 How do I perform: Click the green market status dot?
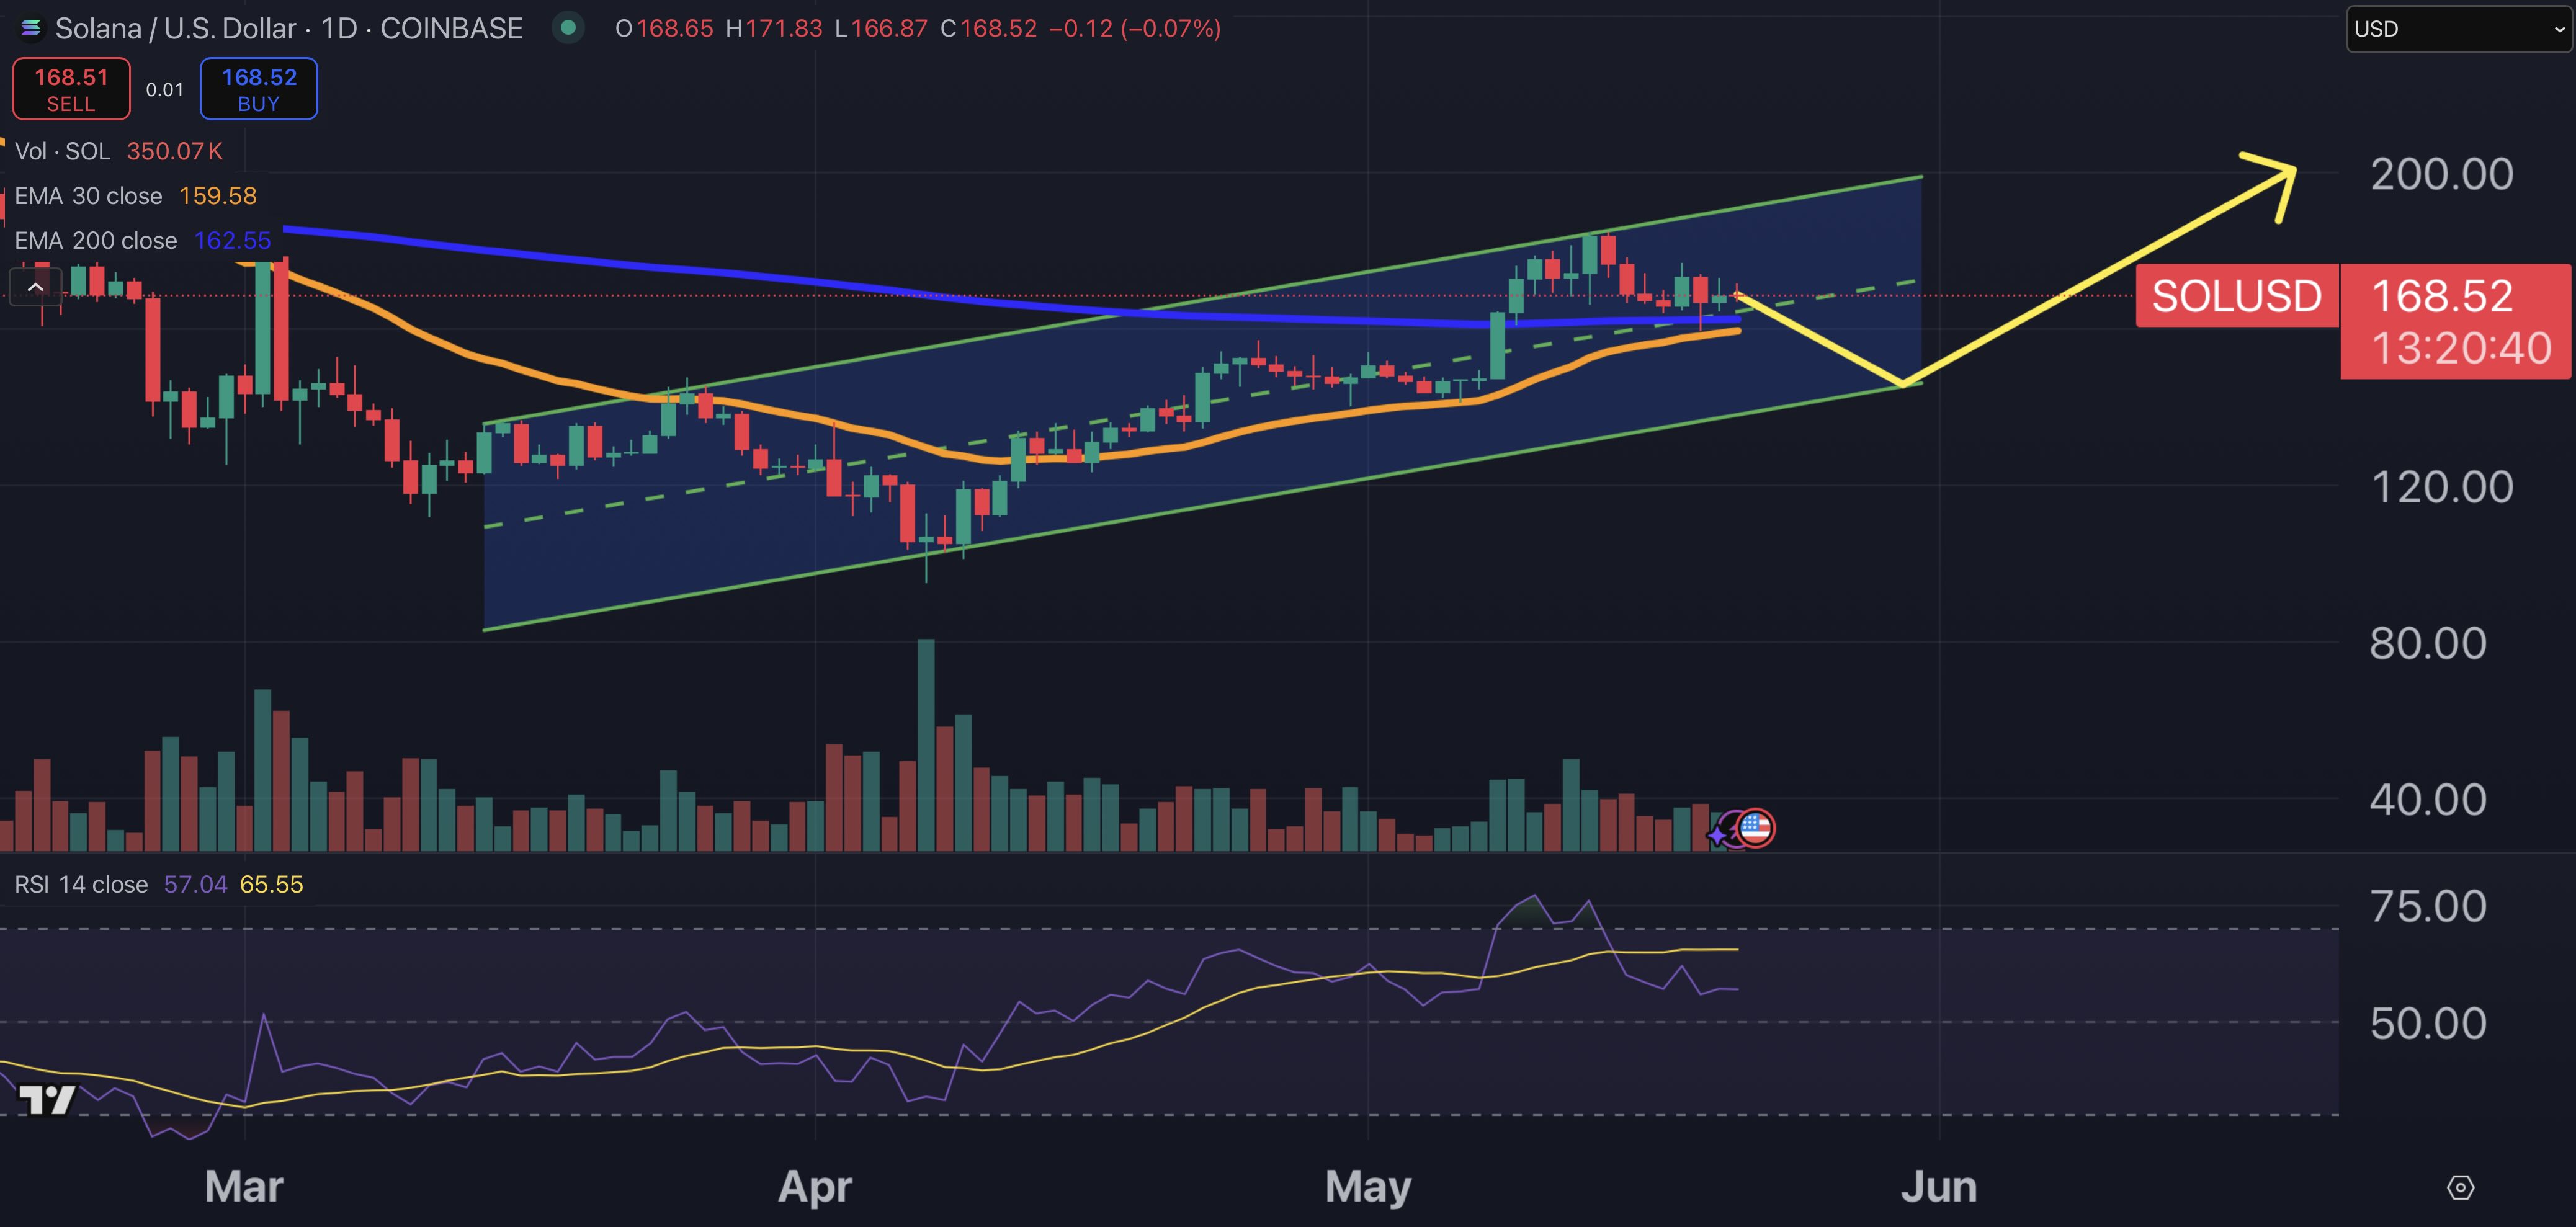pyautogui.click(x=568, y=29)
